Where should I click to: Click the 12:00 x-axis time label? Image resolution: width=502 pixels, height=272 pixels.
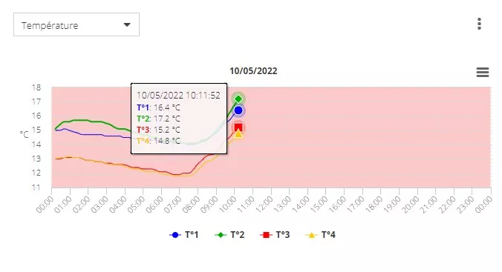pos(264,205)
